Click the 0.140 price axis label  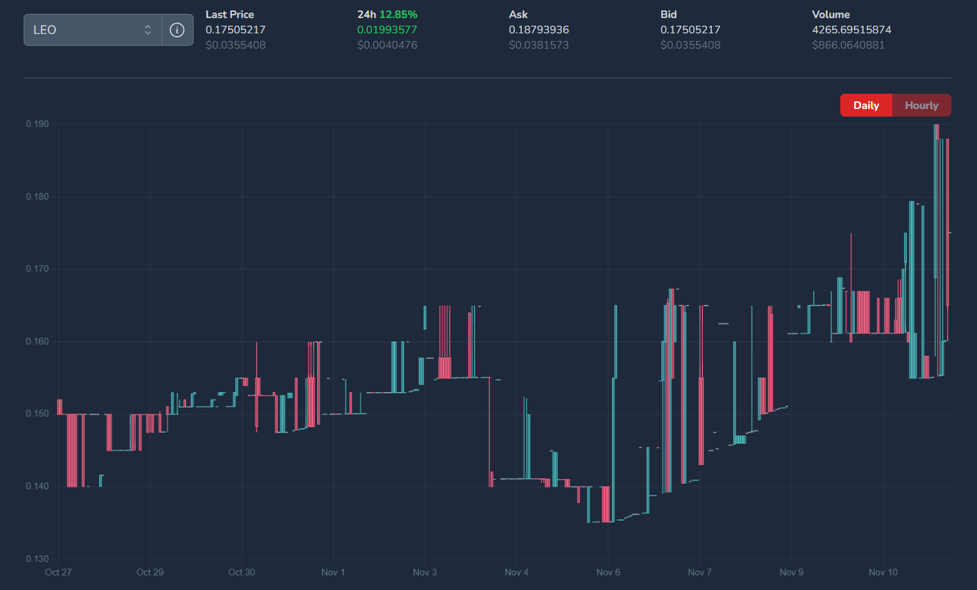[x=37, y=486]
